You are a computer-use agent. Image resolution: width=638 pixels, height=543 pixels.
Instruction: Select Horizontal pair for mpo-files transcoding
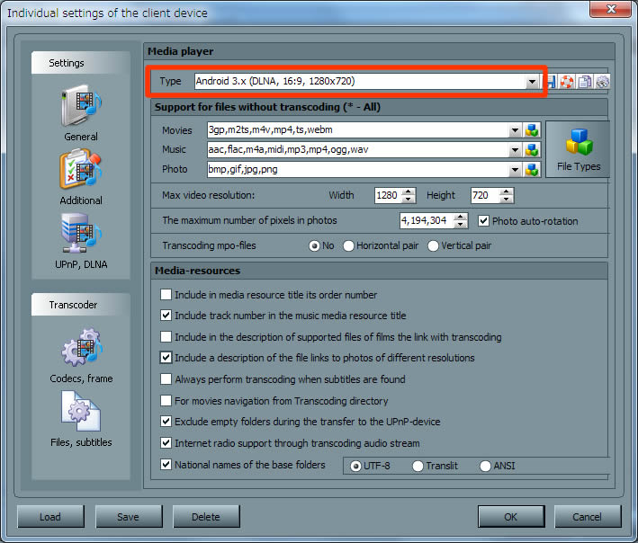click(x=348, y=246)
